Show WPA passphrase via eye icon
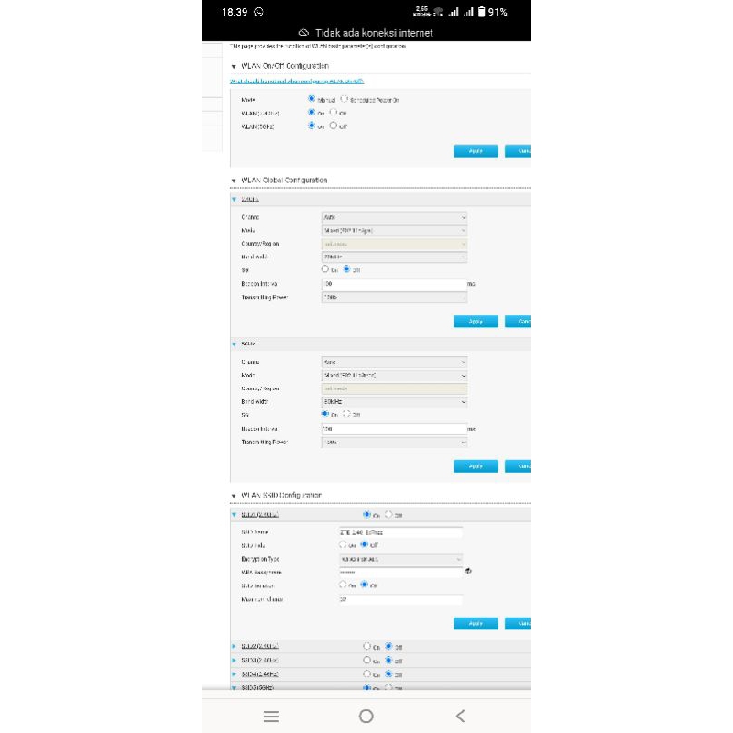Screen dimensions: 733x733 click(x=468, y=571)
